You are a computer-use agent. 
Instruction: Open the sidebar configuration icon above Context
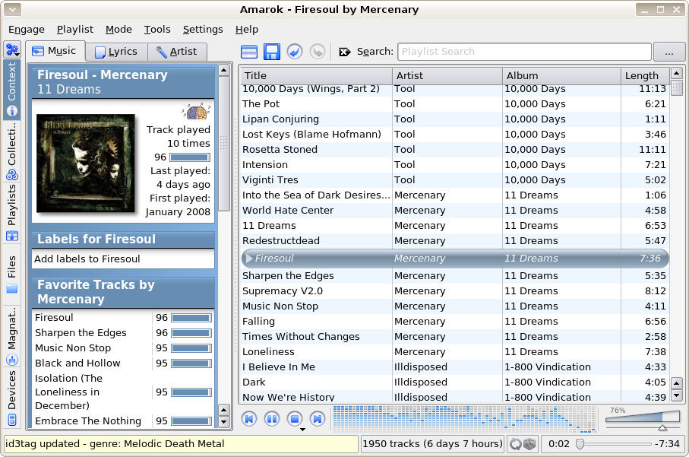(12, 49)
